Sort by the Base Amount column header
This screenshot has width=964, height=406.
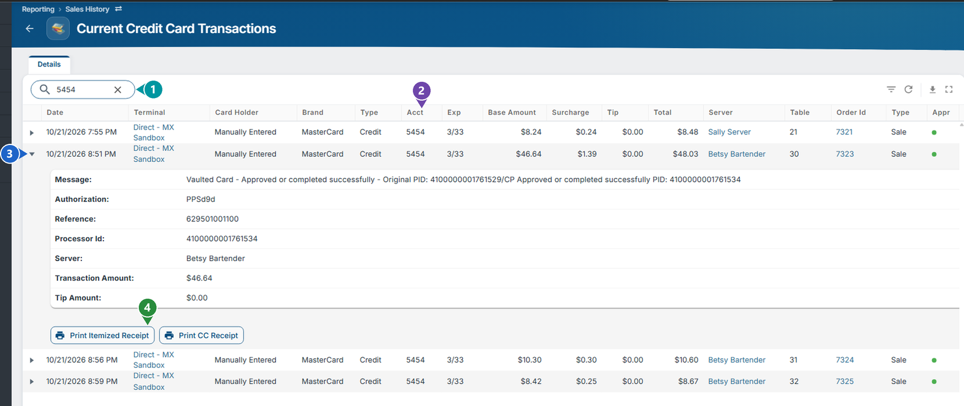click(512, 113)
